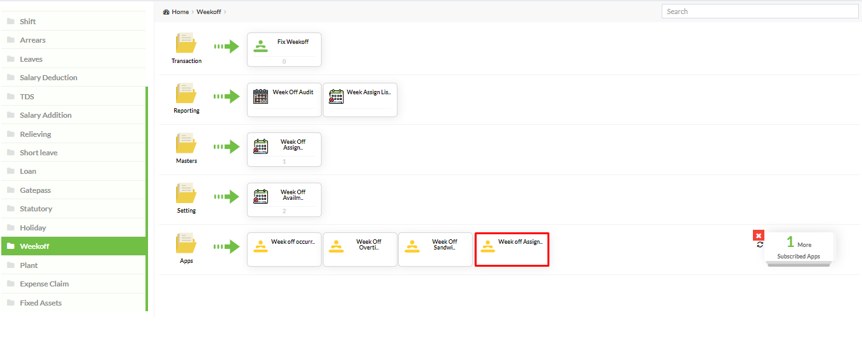Select the active Weekoff sidebar item
The height and width of the screenshot is (359, 862).
[73, 246]
